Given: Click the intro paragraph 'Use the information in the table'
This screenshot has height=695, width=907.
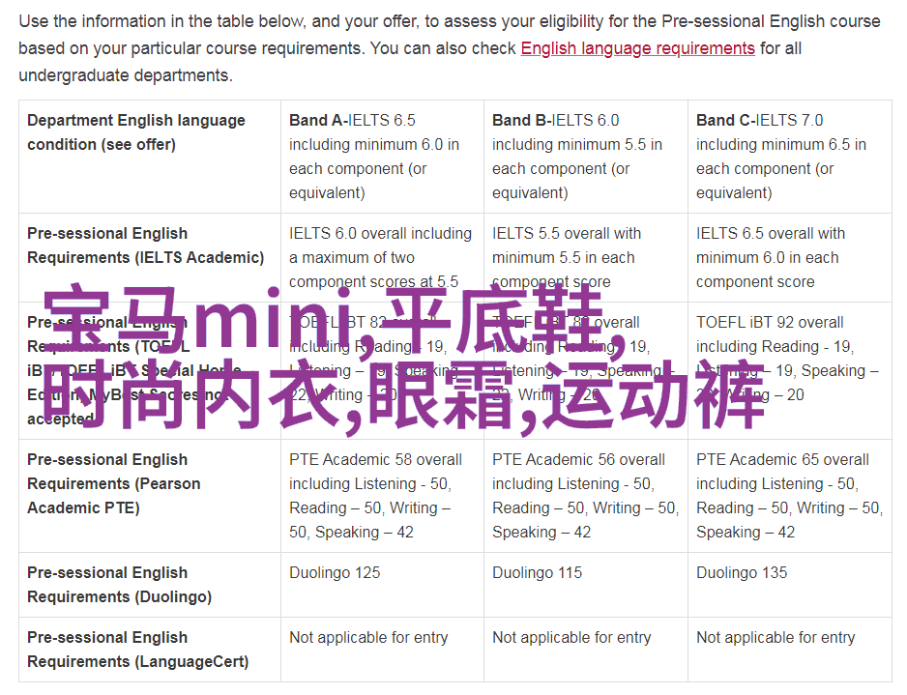Looking at the screenshot, I should point(450,48).
